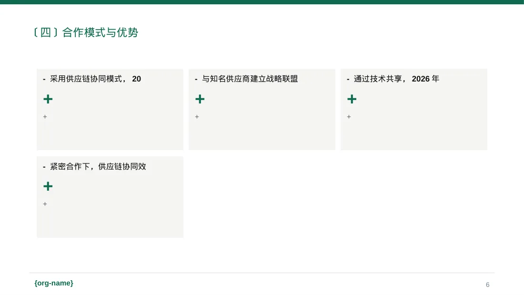
Task: Click the slide title 〔四〕合作模式与优势
Action: point(86,32)
